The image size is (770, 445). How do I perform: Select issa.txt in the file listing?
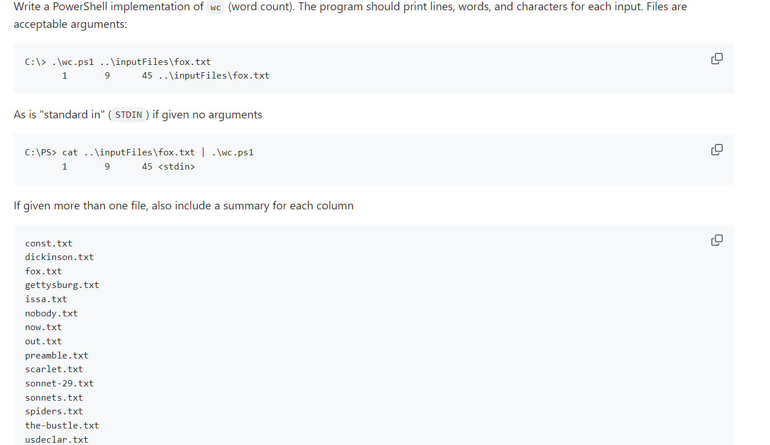(x=46, y=299)
